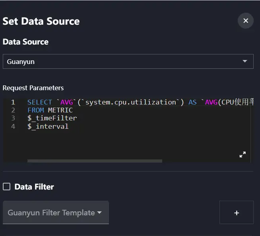Viewport: 260px width, 236px height.
Task: Place cursor on the SELECT keyword
Action: (x=40, y=102)
